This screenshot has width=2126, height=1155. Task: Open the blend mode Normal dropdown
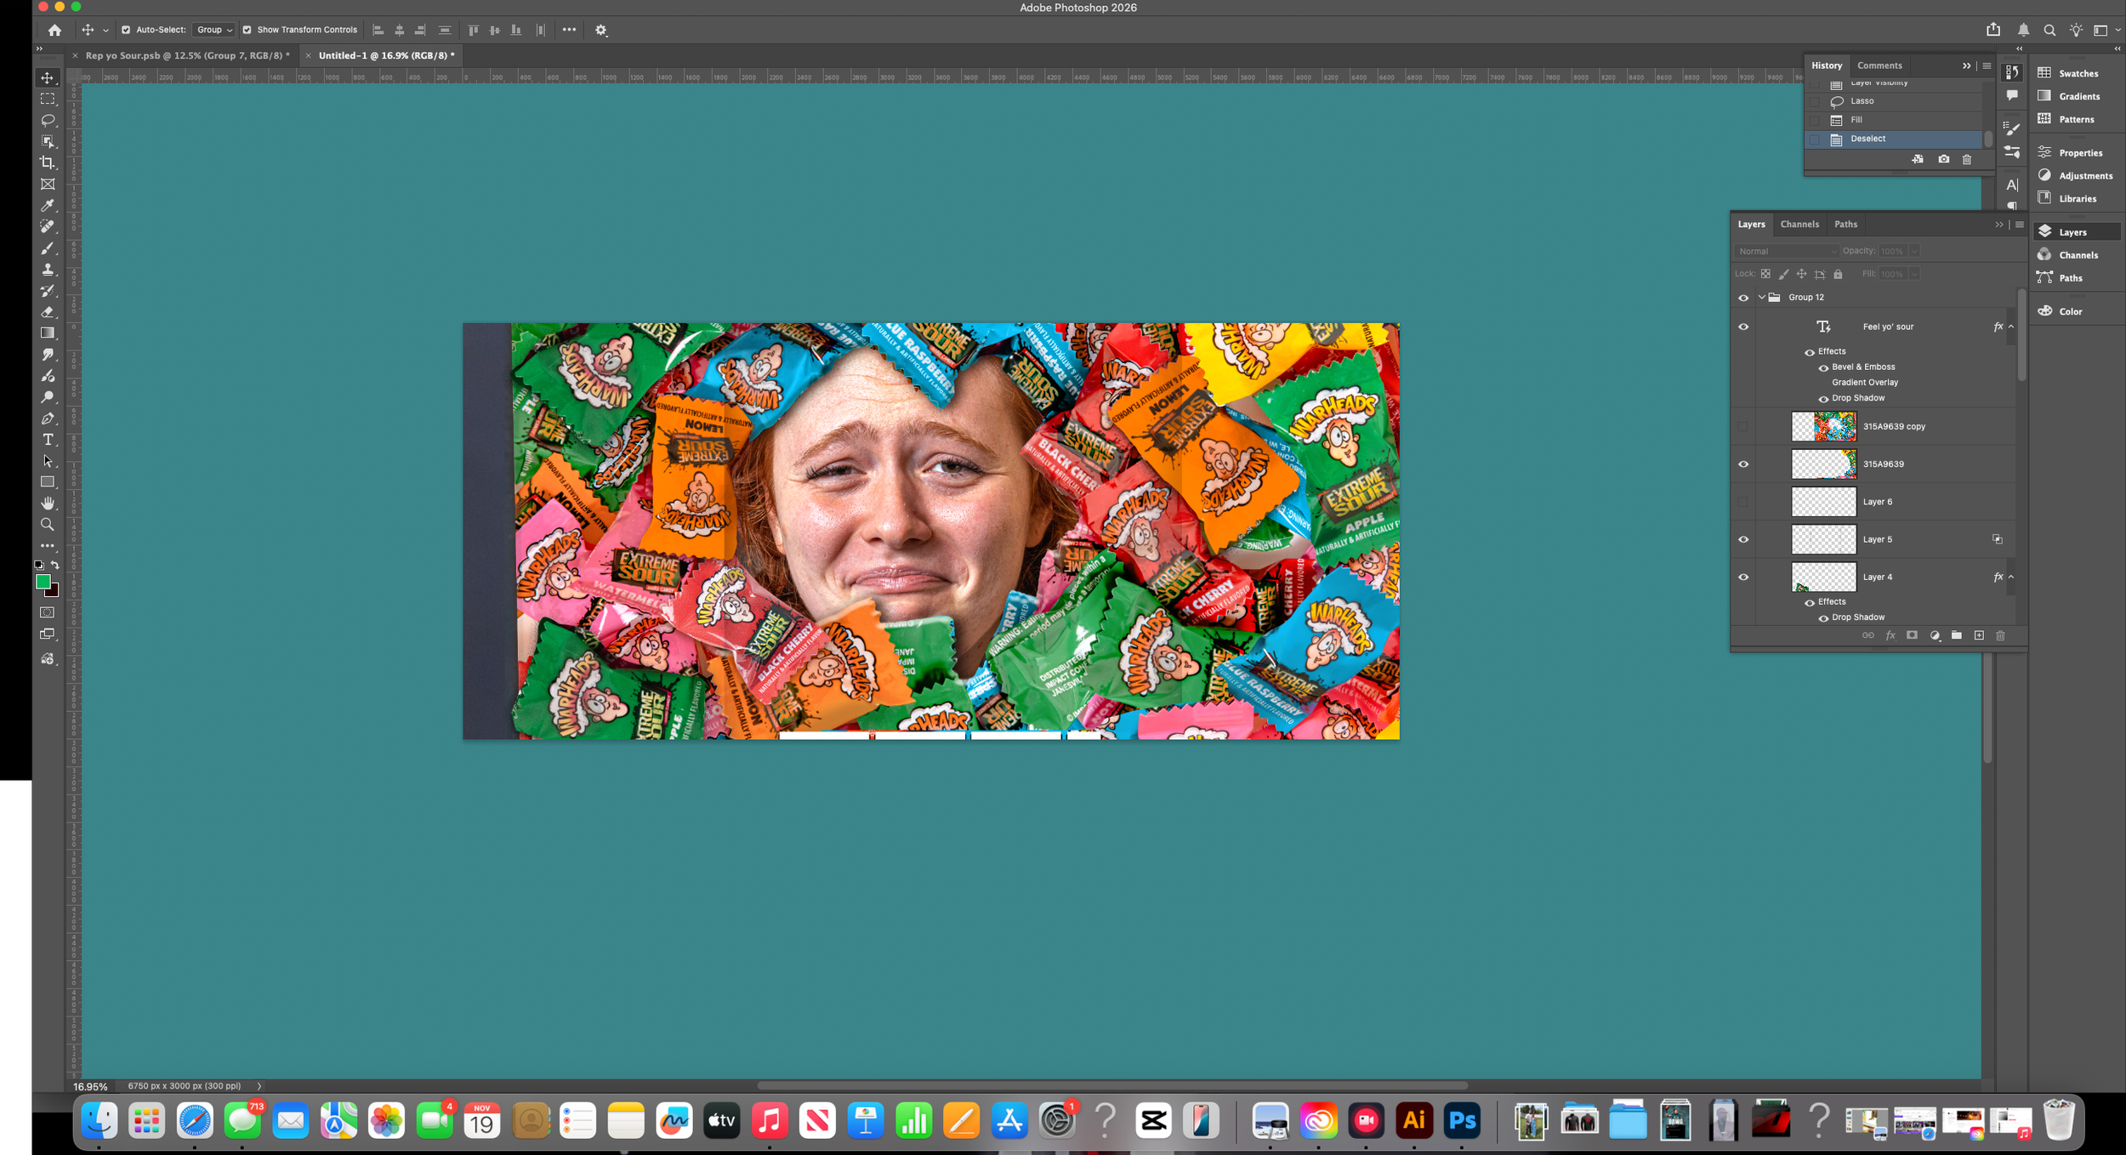(x=1786, y=252)
